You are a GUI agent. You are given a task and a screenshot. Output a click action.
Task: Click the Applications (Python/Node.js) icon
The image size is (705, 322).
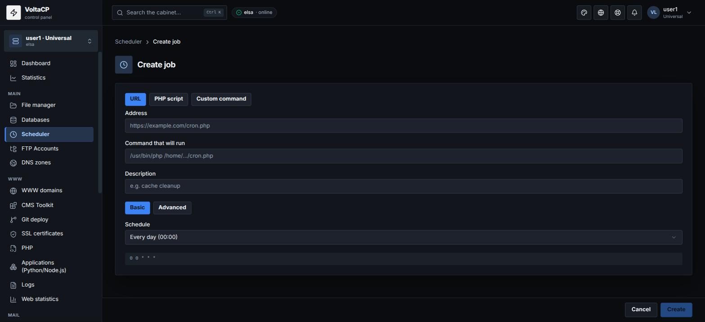13,266
